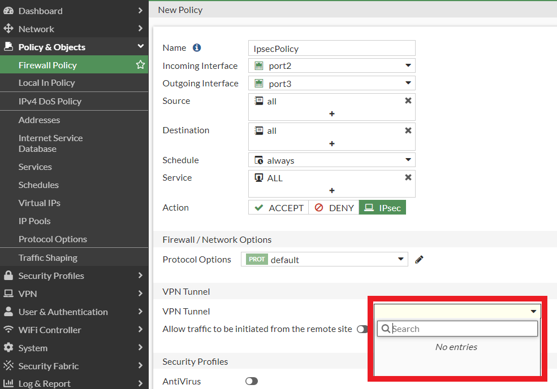Remove the ALL Service entry
The height and width of the screenshot is (389, 557).
[408, 177]
